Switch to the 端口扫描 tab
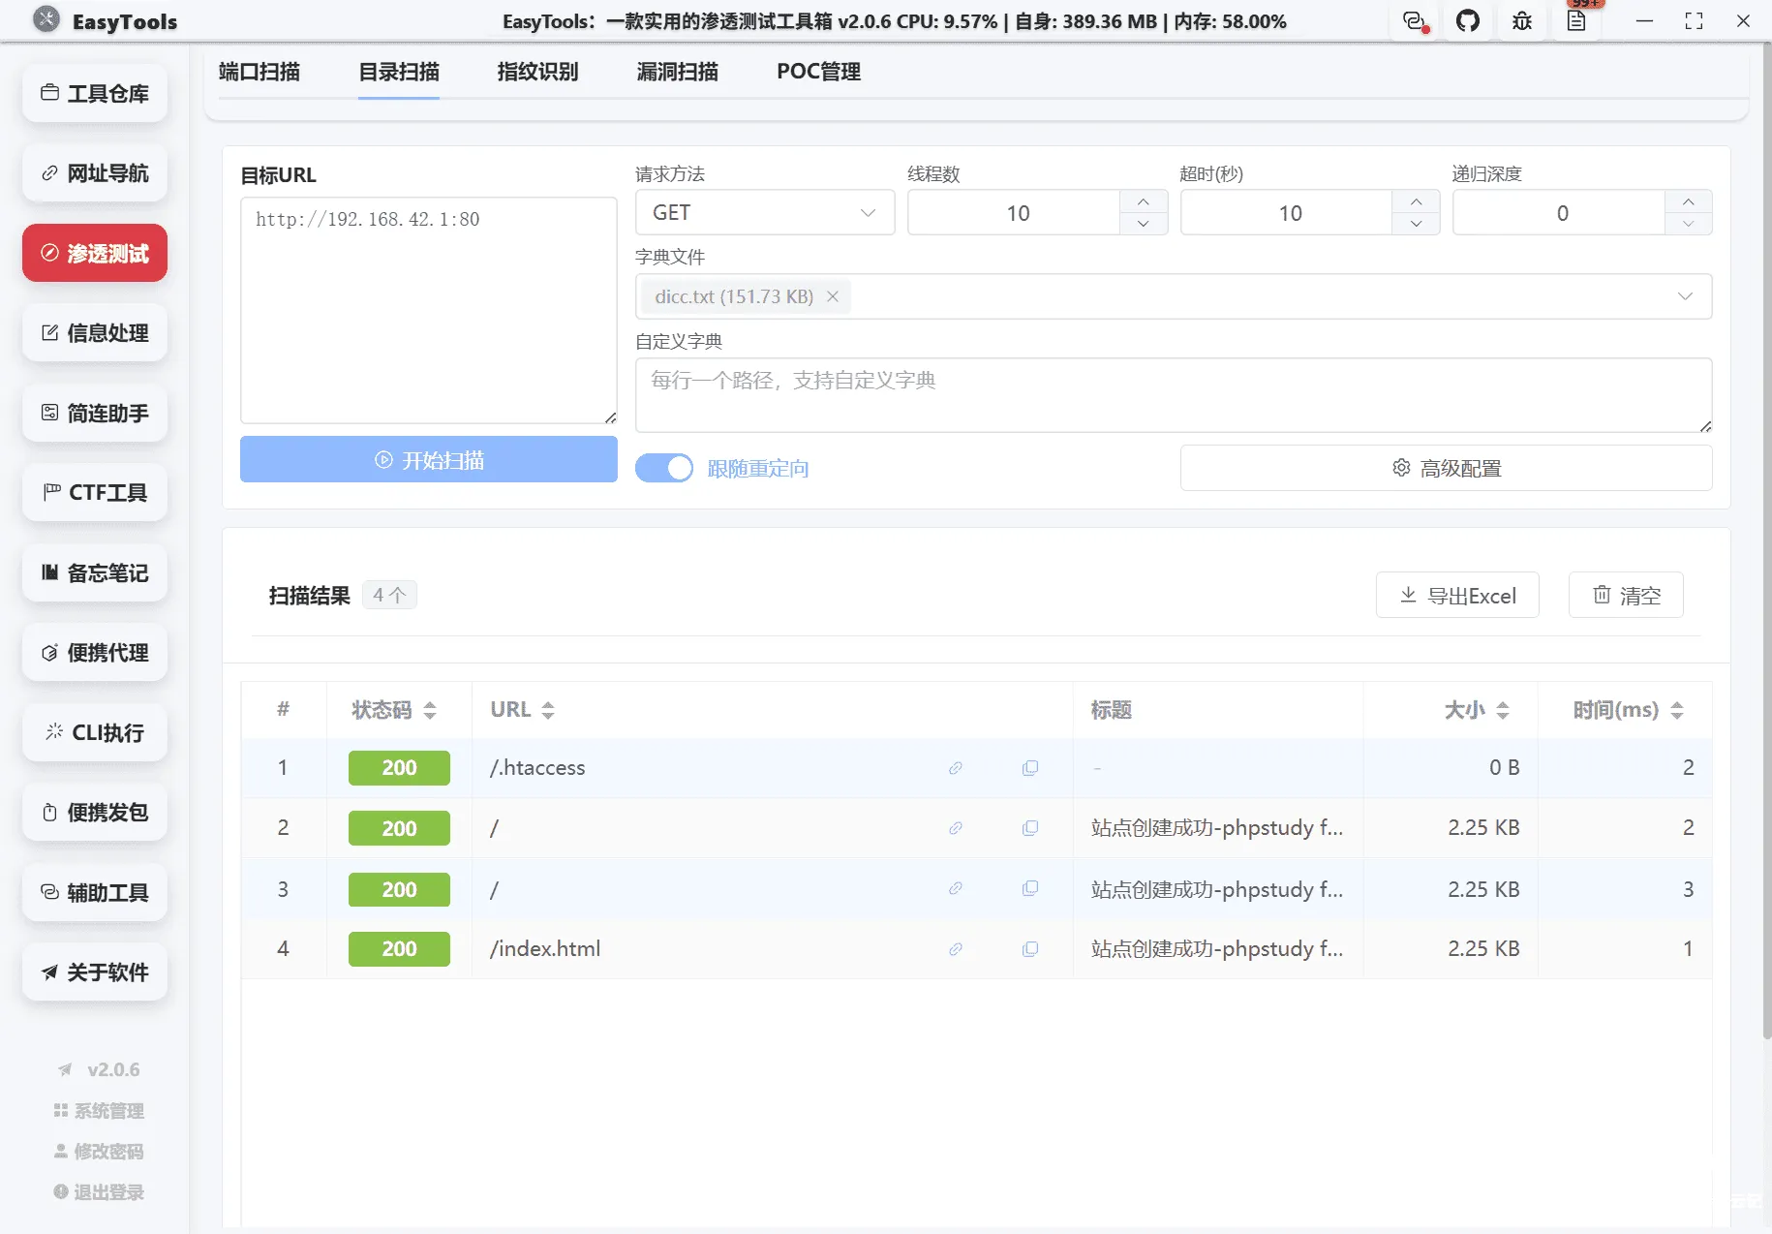Screen dimensions: 1772x1234 258,71
